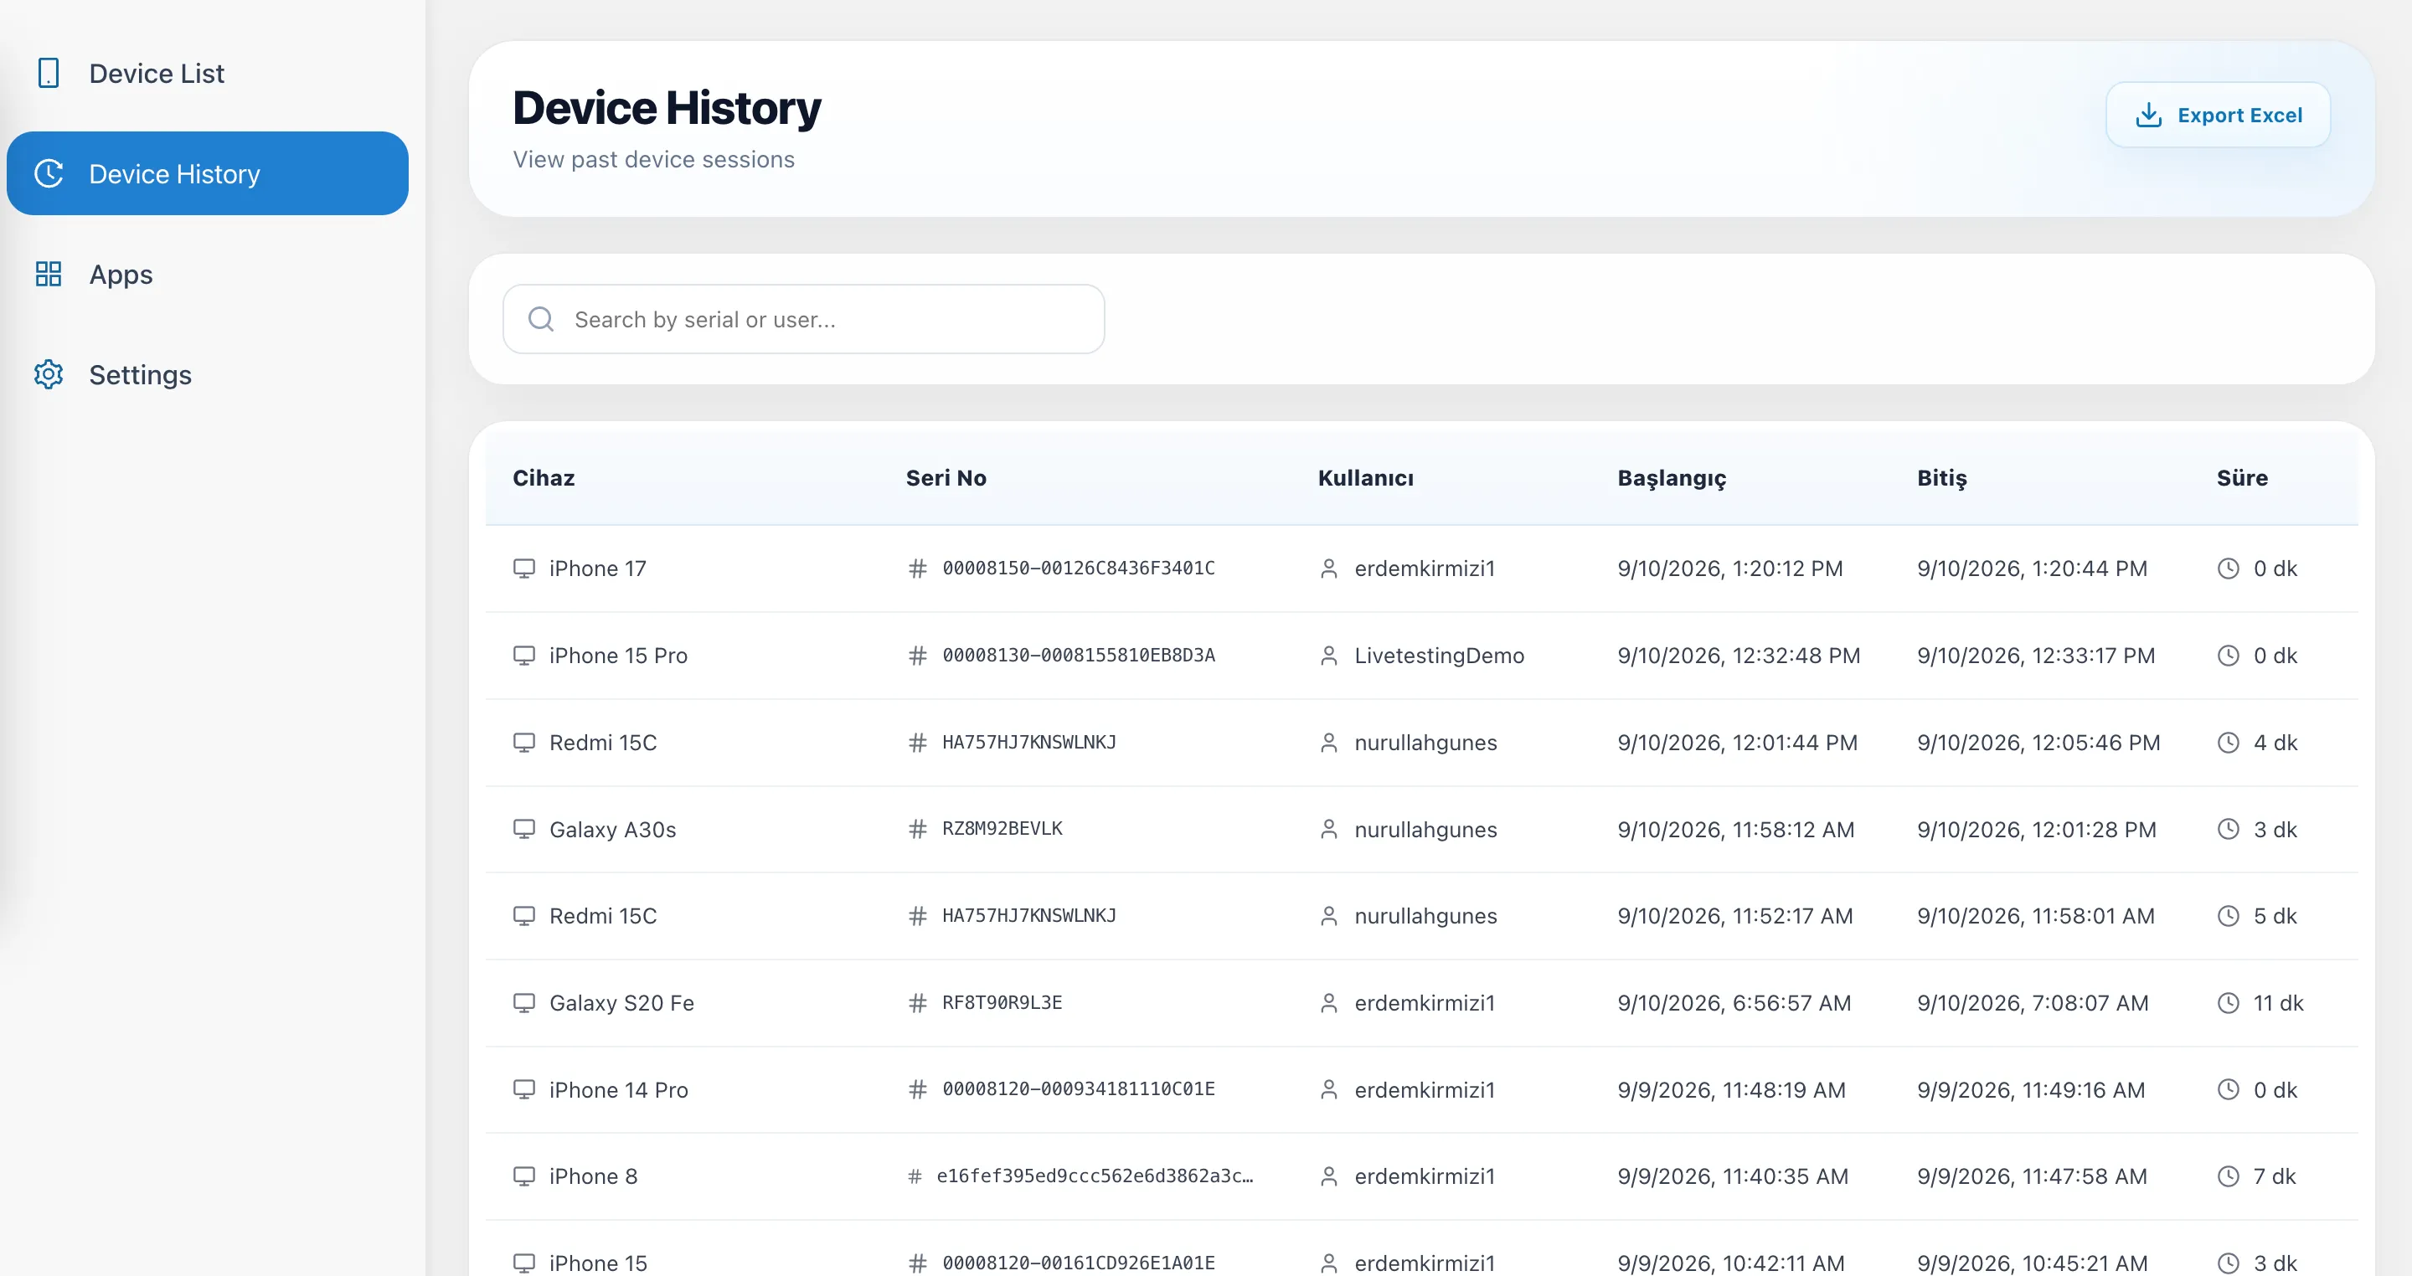The image size is (2412, 1276).
Task: Click the Bitiş column header
Action: pyautogui.click(x=1941, y=478)
